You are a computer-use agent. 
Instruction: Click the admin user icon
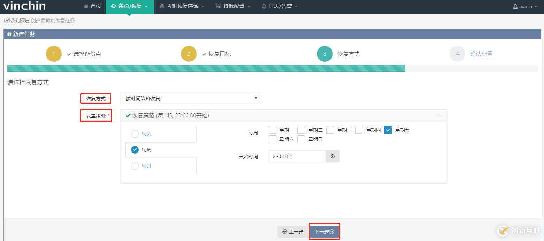tap(516, 6)
